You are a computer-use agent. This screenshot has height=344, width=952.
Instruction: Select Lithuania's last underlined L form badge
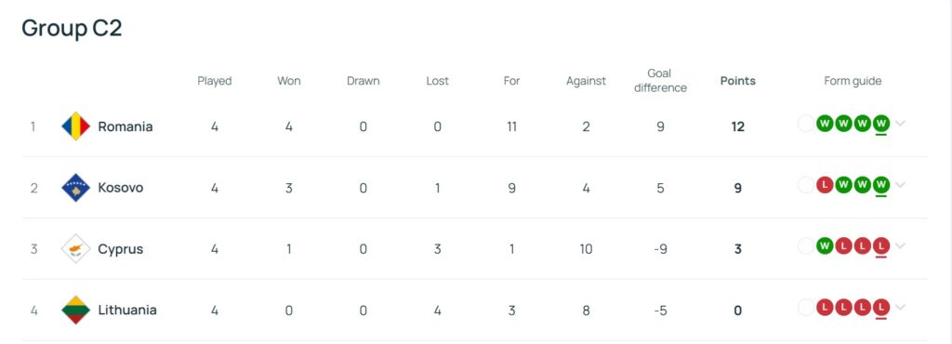(x=881, y=308)
